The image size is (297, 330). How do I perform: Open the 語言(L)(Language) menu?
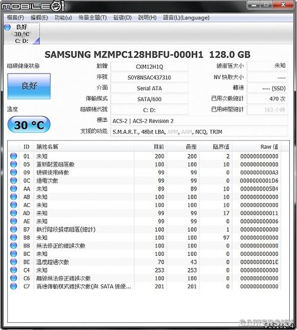pyautogui.click(x=186, y=17)
